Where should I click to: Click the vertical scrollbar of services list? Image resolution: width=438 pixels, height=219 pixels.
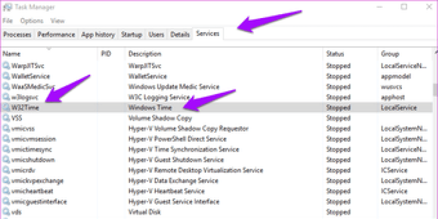435,90
